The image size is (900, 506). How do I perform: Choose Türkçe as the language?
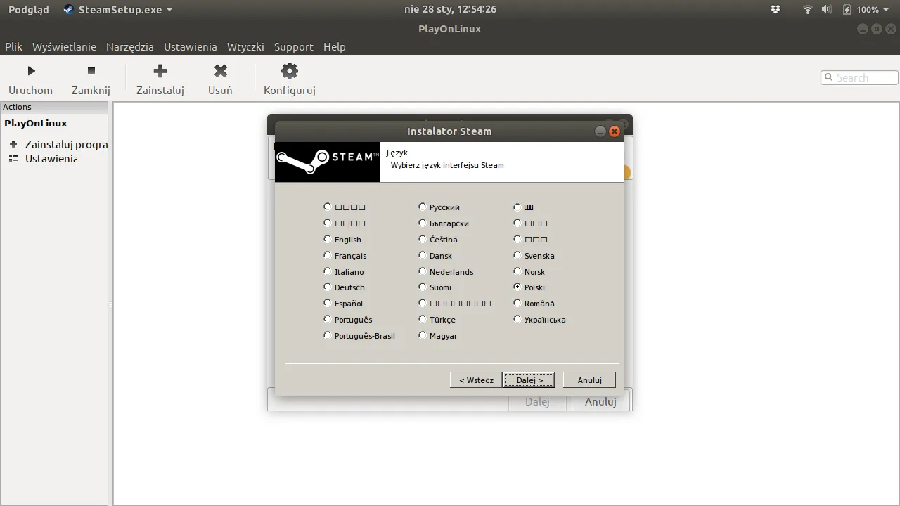coord(423,319)
